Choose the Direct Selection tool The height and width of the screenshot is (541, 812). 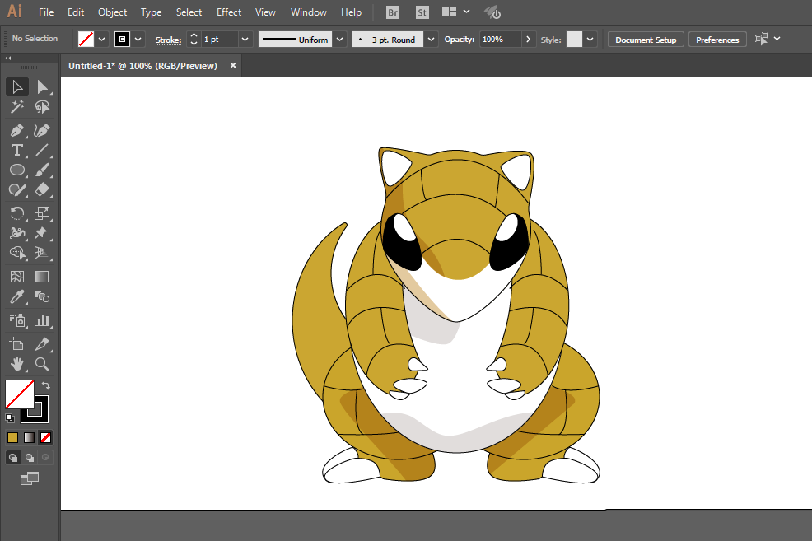click(x=42, y=87)
